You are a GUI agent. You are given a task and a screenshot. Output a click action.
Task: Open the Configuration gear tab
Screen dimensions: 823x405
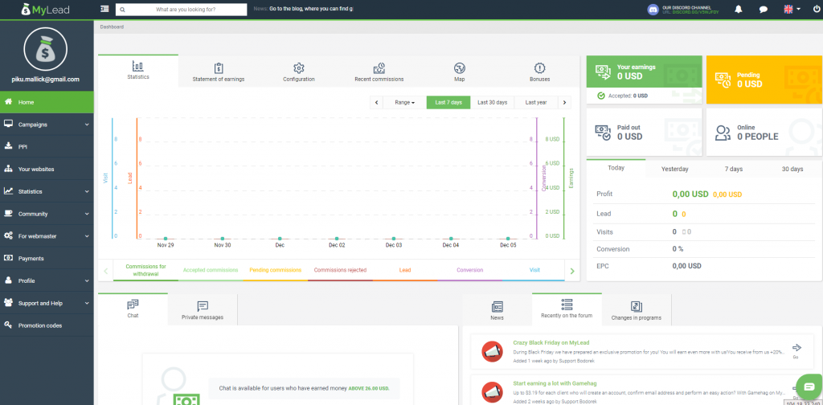[x=299, y=72]
